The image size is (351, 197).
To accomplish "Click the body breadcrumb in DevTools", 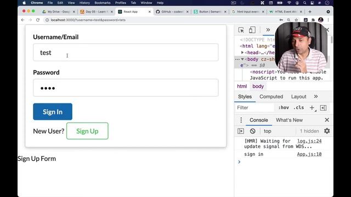I will point(258,86).
